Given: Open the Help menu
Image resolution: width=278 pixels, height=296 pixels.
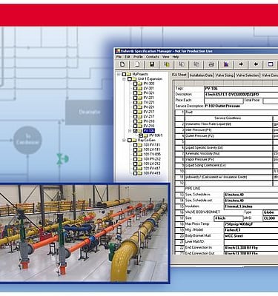Looking at the screenshot, I should pyautogui.click(x=176, y=57).
